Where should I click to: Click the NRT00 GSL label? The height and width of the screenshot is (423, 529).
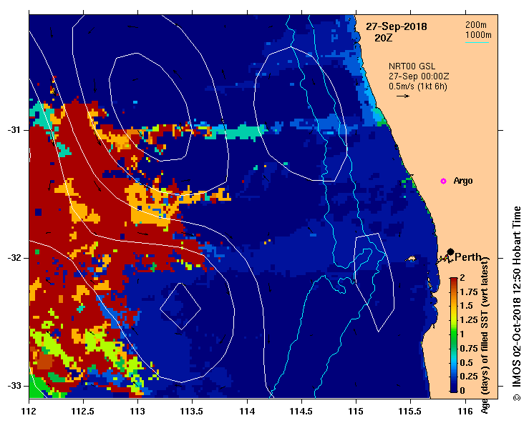(412, 66)
